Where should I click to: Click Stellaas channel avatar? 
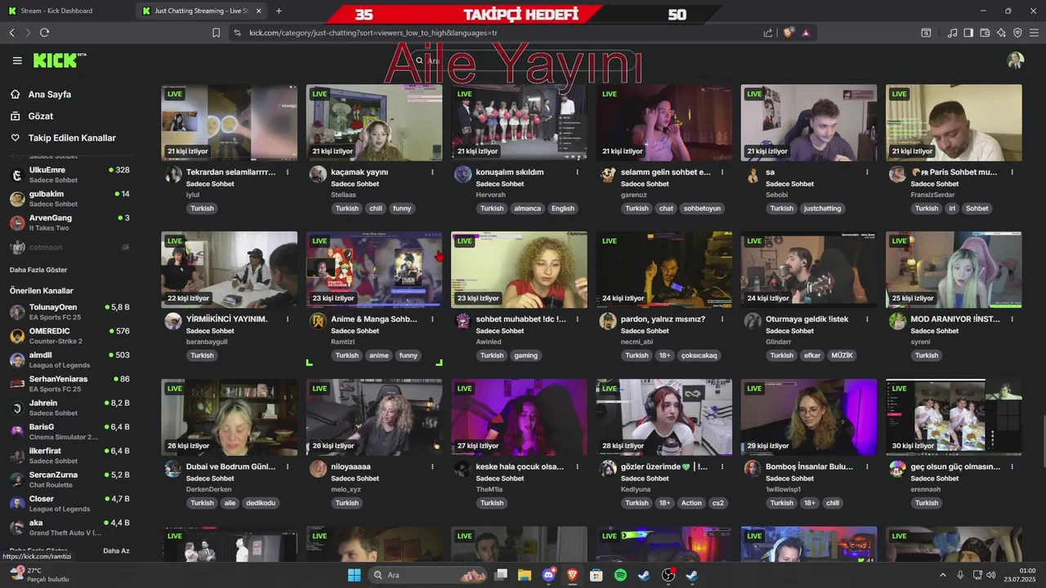click(x=317, y=174)
